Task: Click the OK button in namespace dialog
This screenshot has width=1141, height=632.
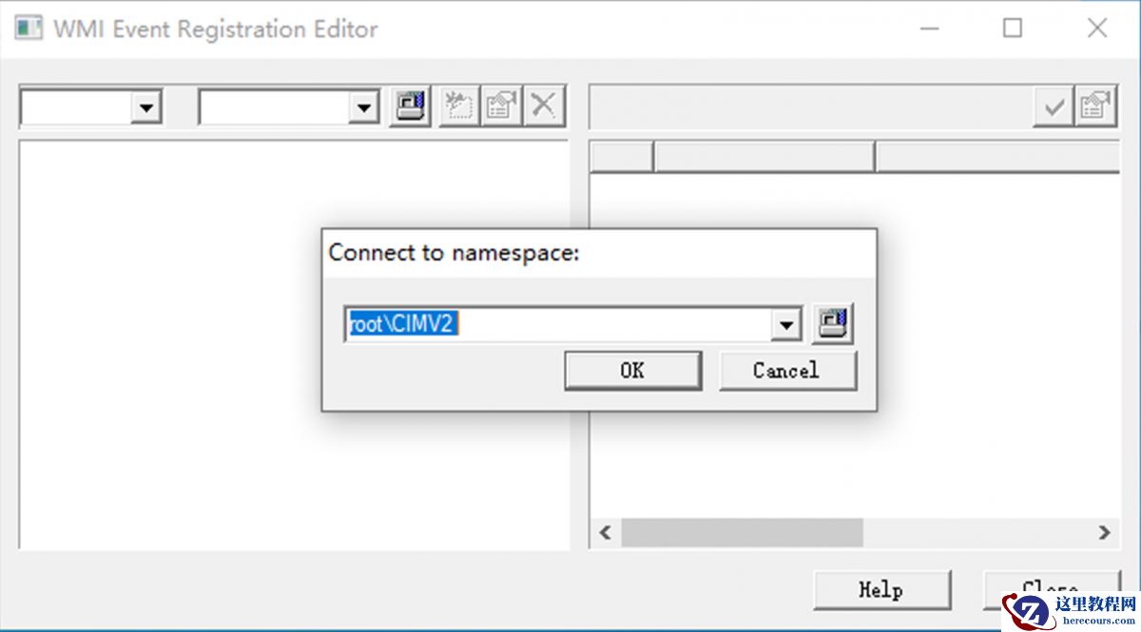Action: 632,371
